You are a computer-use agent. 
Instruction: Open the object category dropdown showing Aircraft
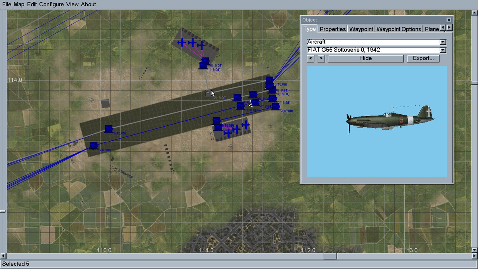click(x=443, y=42)
